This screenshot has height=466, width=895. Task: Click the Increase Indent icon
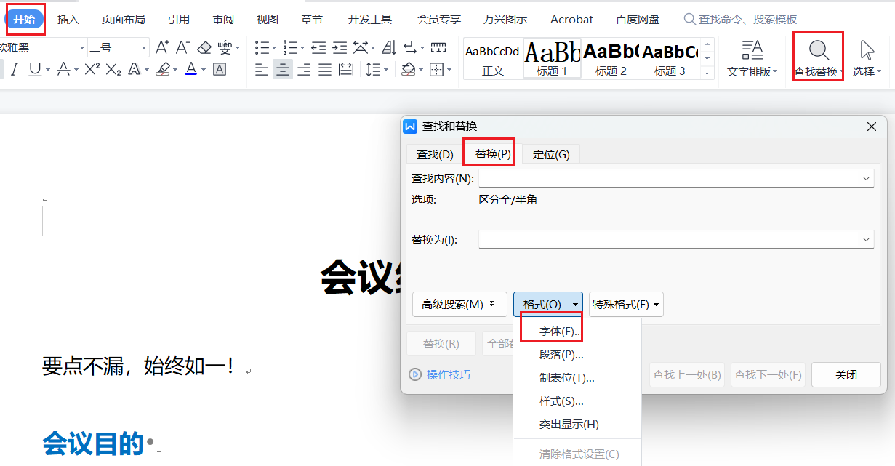[340, 48]
